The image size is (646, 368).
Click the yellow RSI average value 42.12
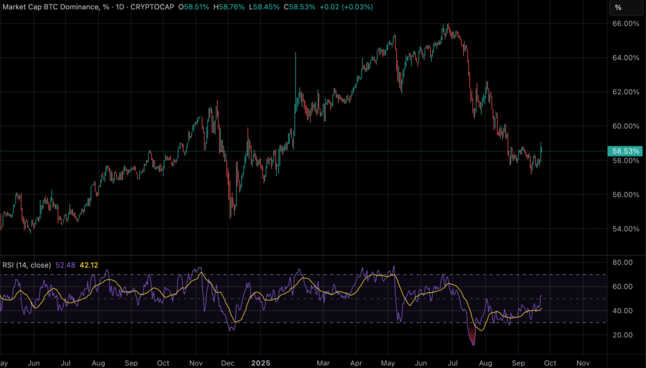pos(88,265)
